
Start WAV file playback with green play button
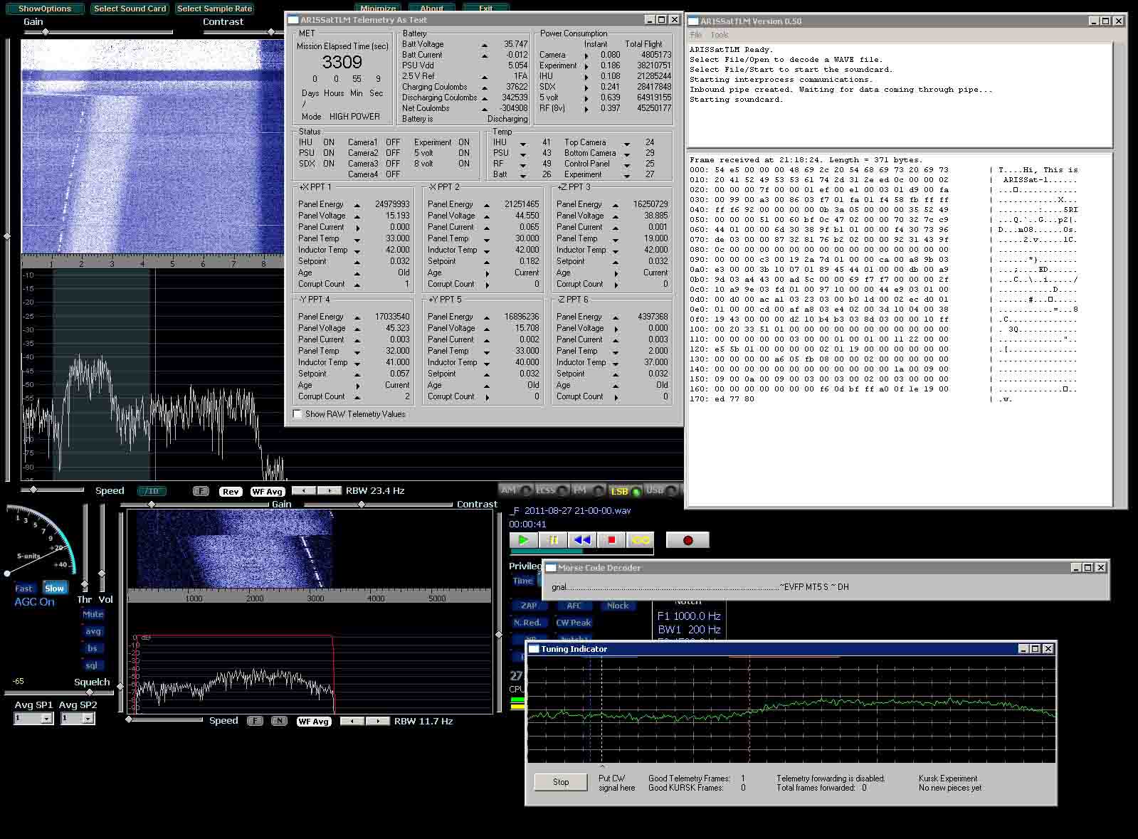pyautogui.click(x=524, y=540)
